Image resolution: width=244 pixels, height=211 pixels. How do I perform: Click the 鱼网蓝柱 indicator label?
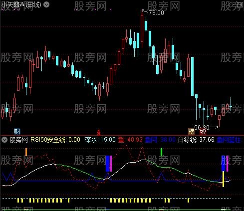pyautogui.click(x=229, y=140)
